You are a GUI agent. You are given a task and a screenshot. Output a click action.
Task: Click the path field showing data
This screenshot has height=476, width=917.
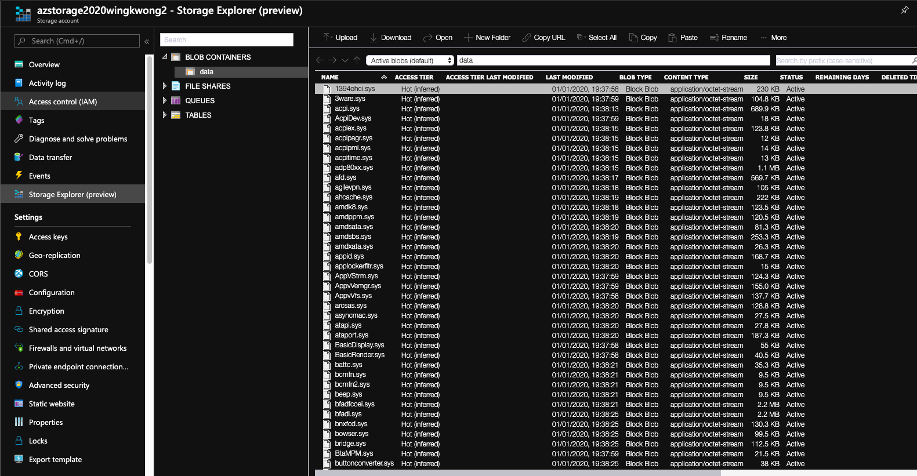613,60
